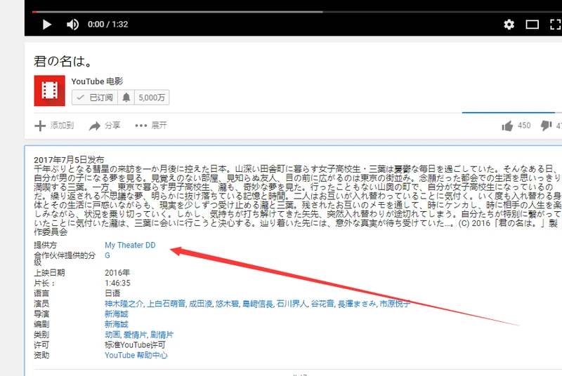Dislike the video with thumbs down

click(x=547, y=126)
